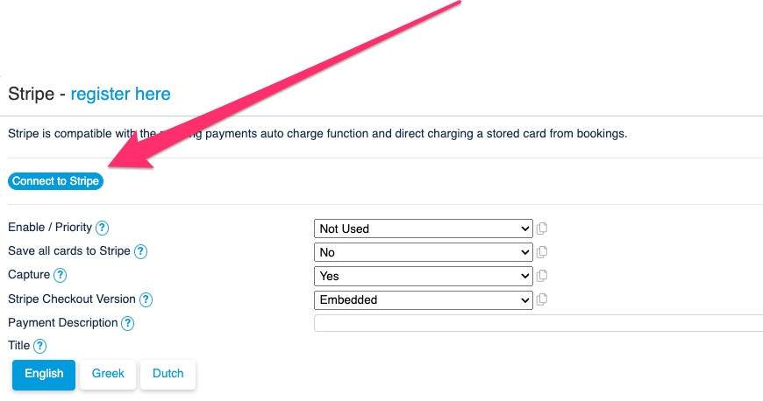
Task: Open the Capture Yes dropdown
Action: 423,276
